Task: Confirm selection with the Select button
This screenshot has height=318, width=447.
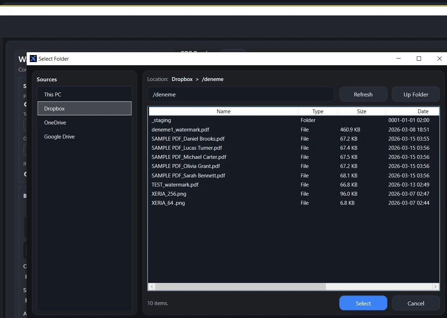Action: point(363,303)
